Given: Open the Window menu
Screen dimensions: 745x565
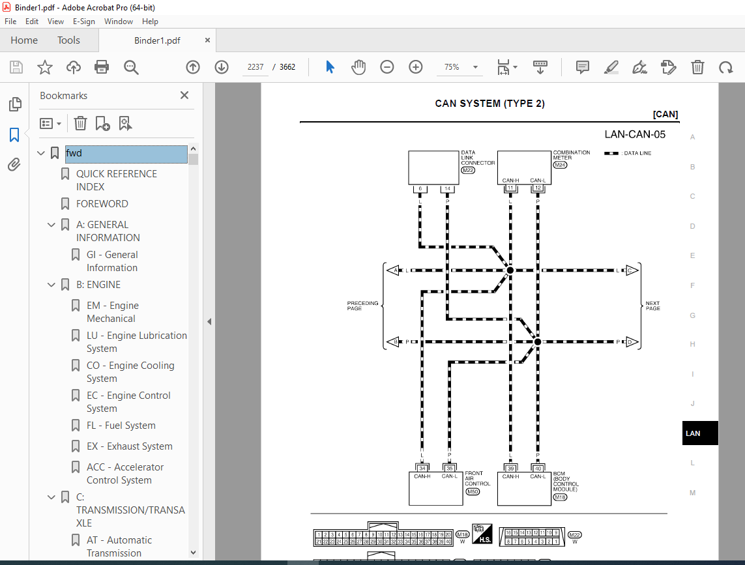Looking at the screenshot, I should [x=119, y=22].
